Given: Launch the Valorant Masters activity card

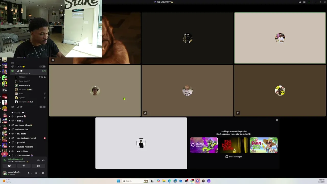Looking at the screenshot, I should coord(204,145).
